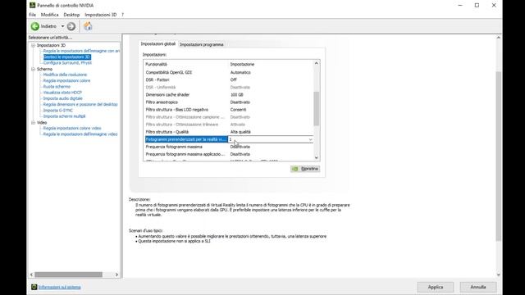525x295 pixels.
Task: Click main page scroll-down arrow
Action: click(x=498, y=275)
